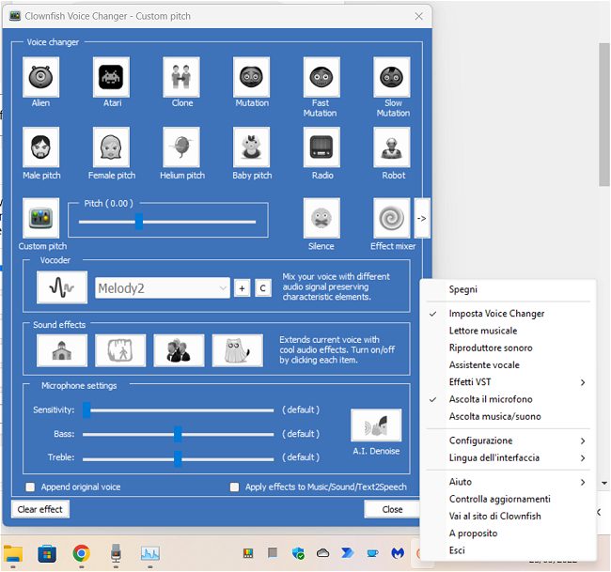Adjust the Sensitivity slider
Screen dimensions: 611x572
tap(86, 410)
